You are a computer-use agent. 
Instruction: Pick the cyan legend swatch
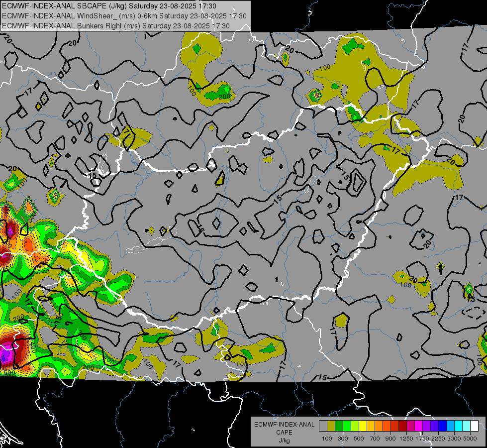[459, 426]
